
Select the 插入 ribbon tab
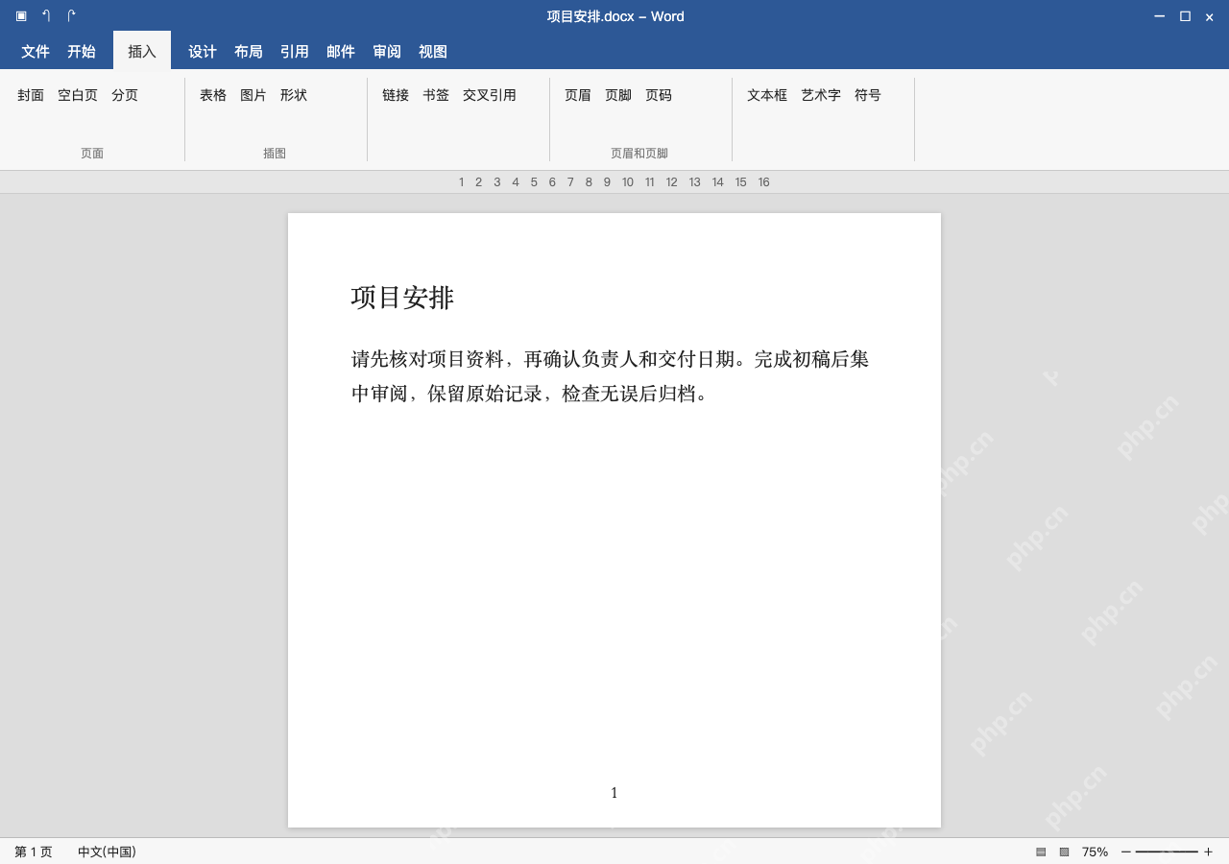[x=142, y=52]
